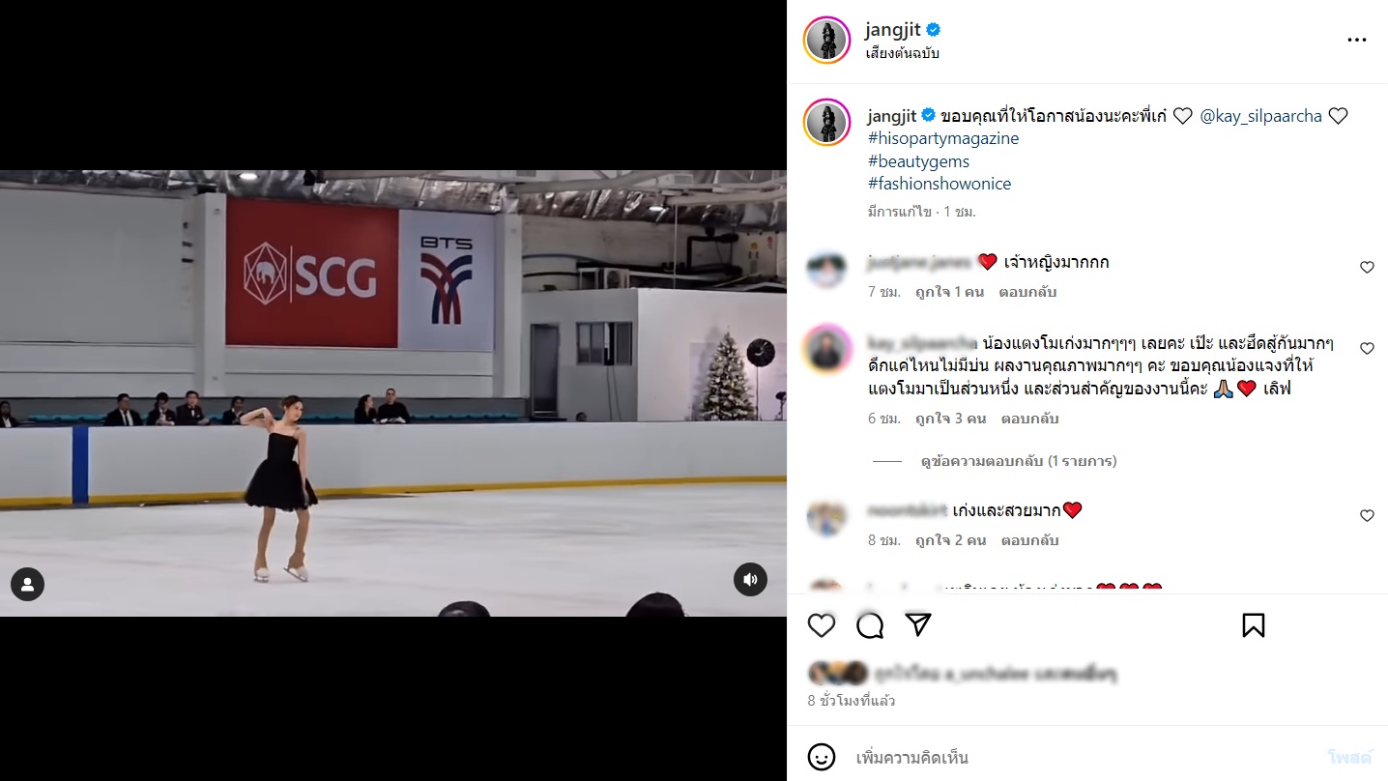
Task: Open #hisopartymagazine hashtag
Action: [943, 138]
